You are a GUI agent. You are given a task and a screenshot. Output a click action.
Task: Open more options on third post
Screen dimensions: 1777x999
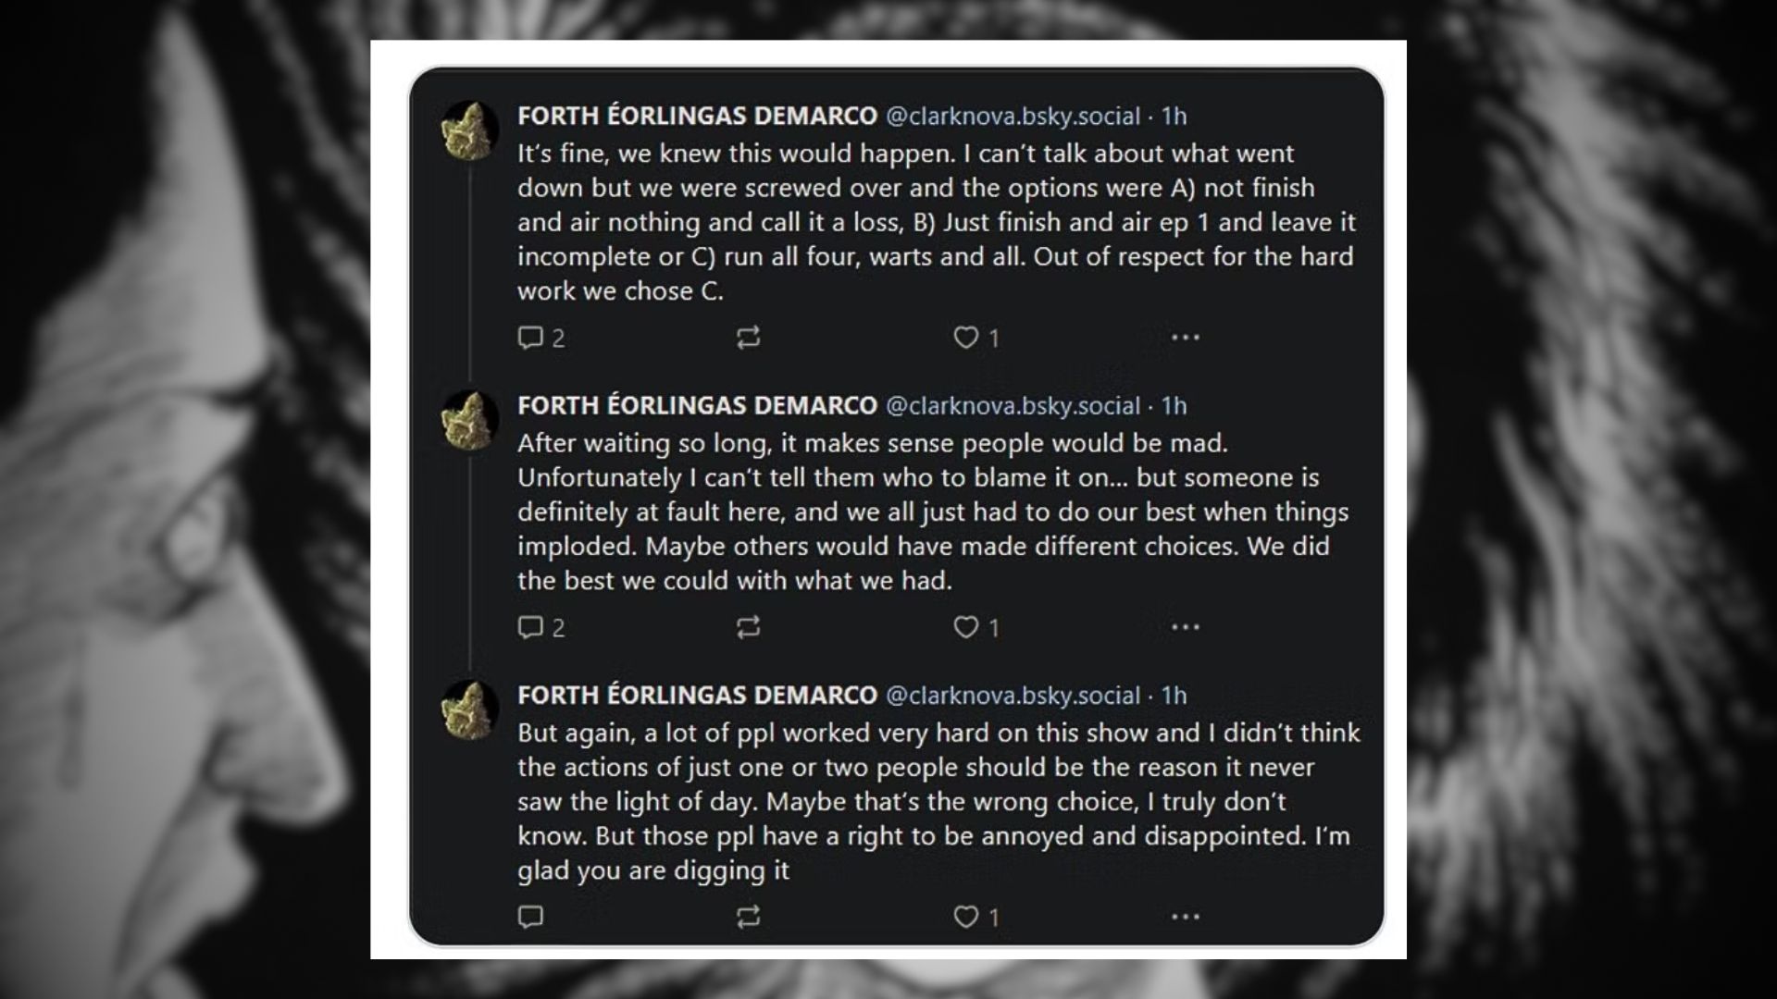[1185, 917]
